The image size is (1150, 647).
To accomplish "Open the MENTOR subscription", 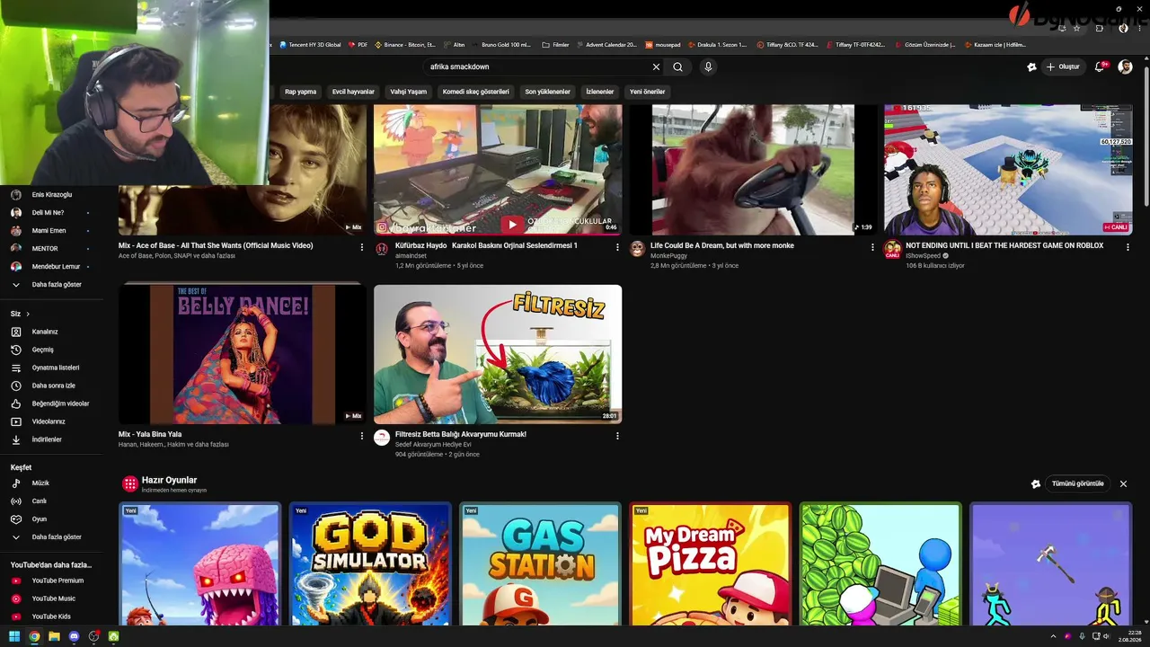I will (50, 249).
